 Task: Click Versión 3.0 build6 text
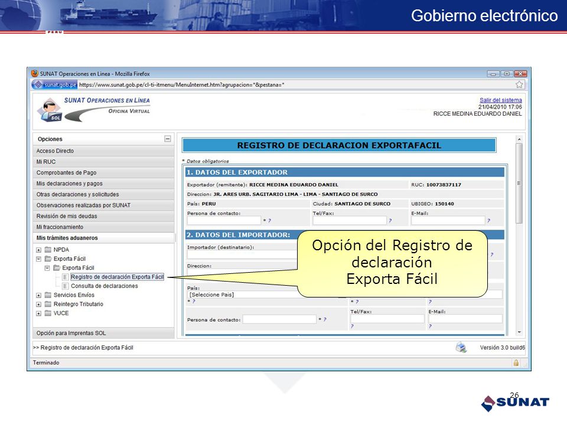coord(502,347)
